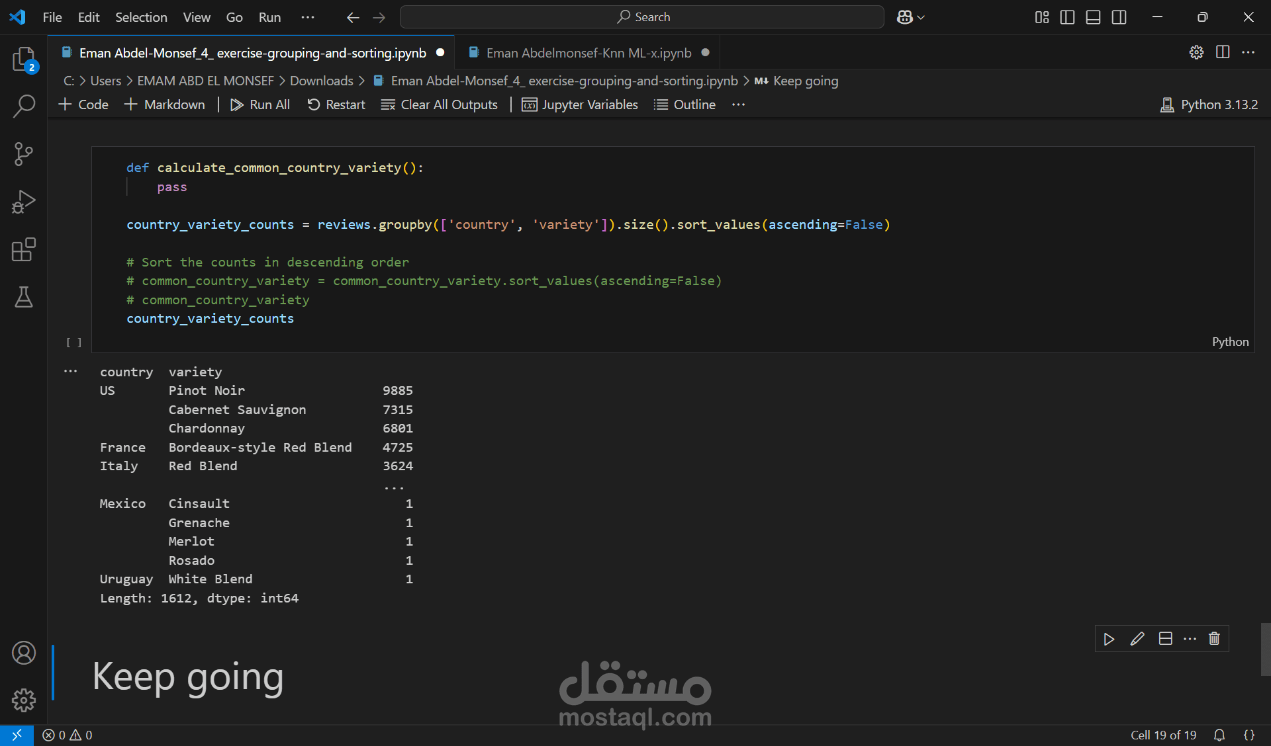The height and width of the screenshot is (746, 1271).
Task: Open more actions in the cell toolbar
Action: [x=1190, y=639]
